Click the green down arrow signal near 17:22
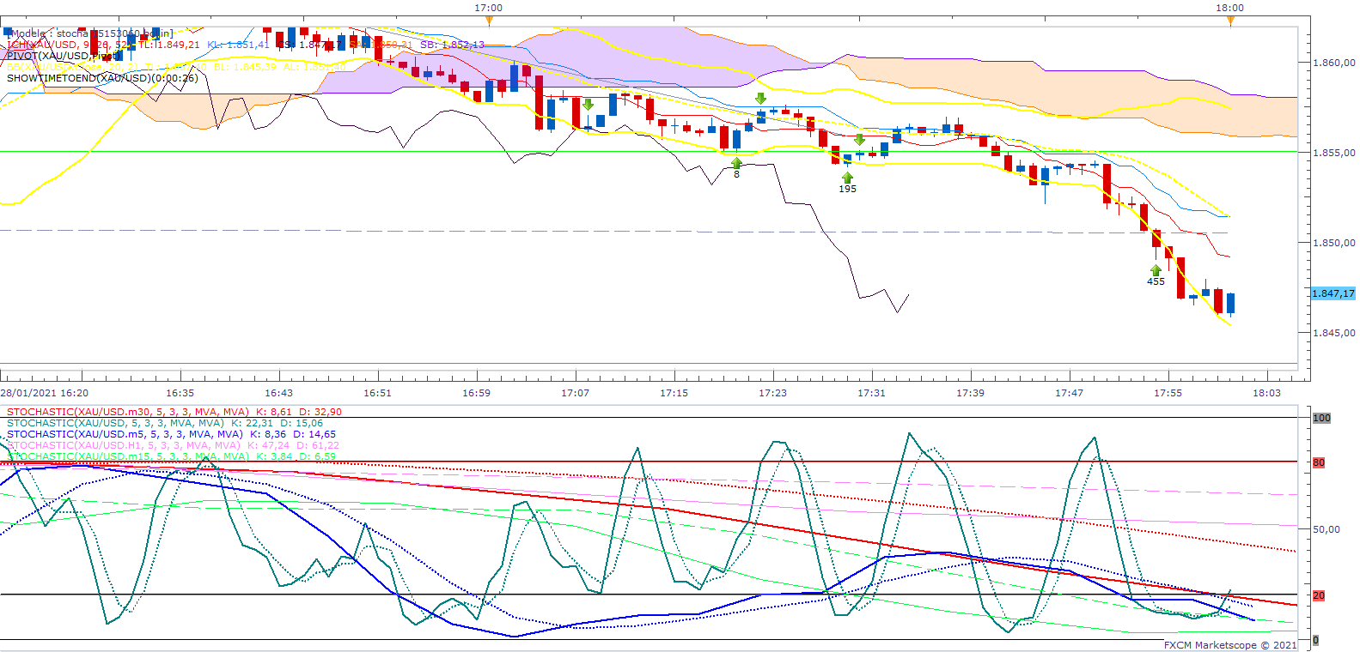 [x=760, y=100]
